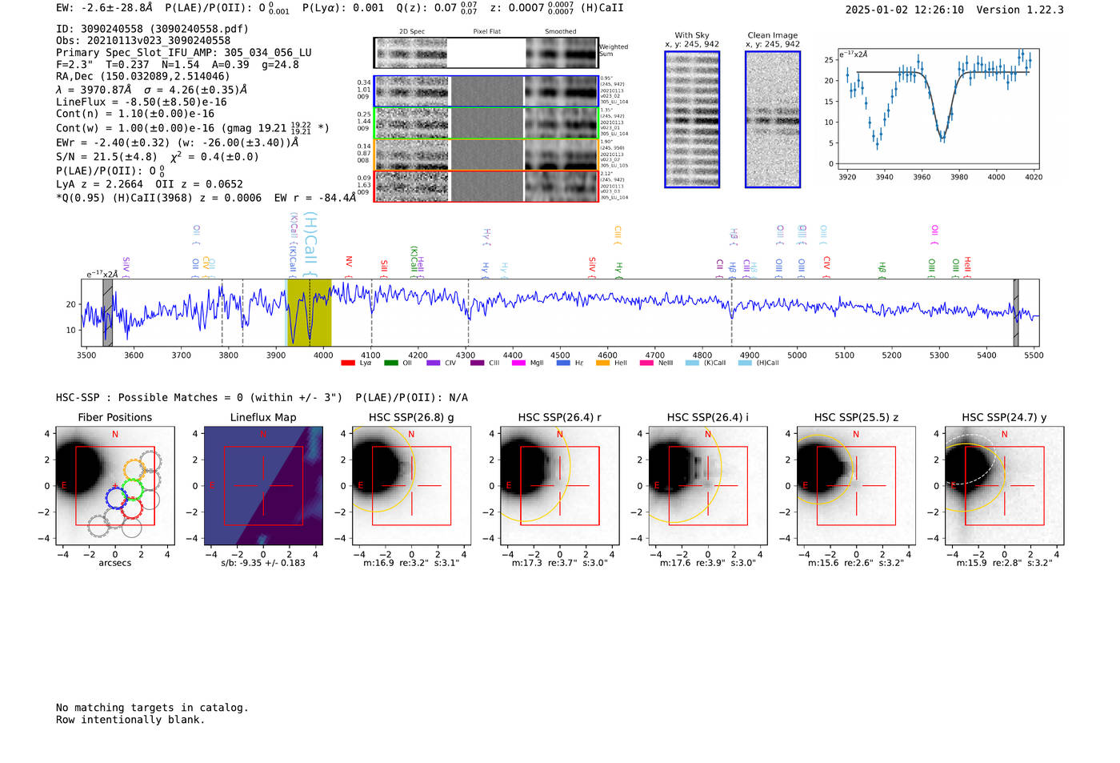The image size is (1120, 763).
Task: Open the HSC SSP(25.5) z cutout
Action: 856,486
